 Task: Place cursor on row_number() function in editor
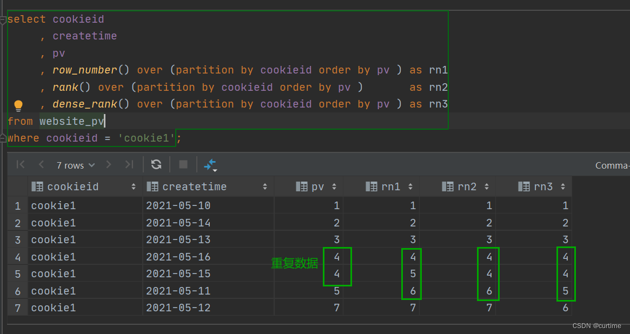(91, 70)
